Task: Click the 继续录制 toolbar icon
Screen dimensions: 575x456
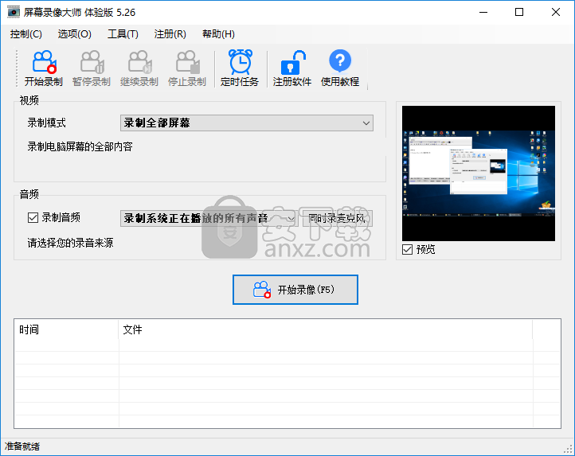Action: (x=139, y=68)
